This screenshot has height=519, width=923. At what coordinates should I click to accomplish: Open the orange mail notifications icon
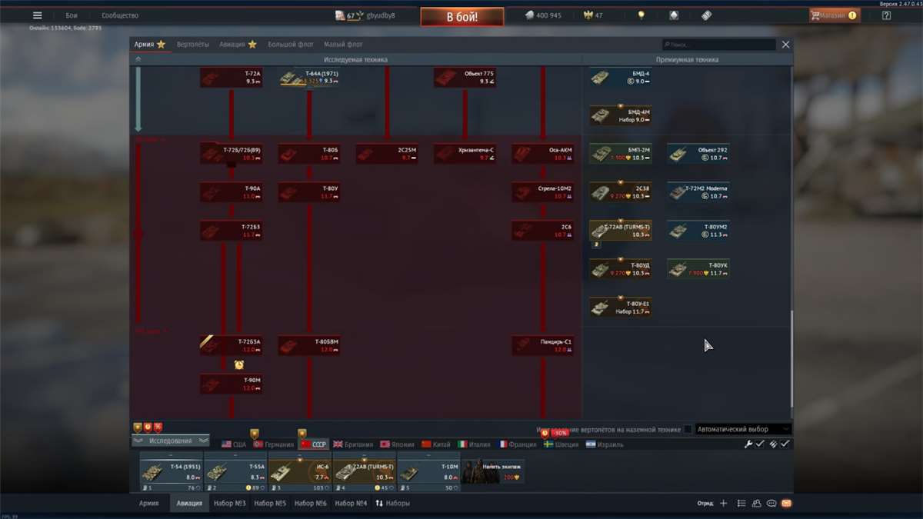point(786,504)
